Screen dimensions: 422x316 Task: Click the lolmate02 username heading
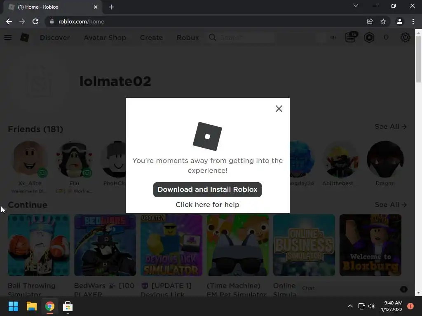(x=115, y=81)
